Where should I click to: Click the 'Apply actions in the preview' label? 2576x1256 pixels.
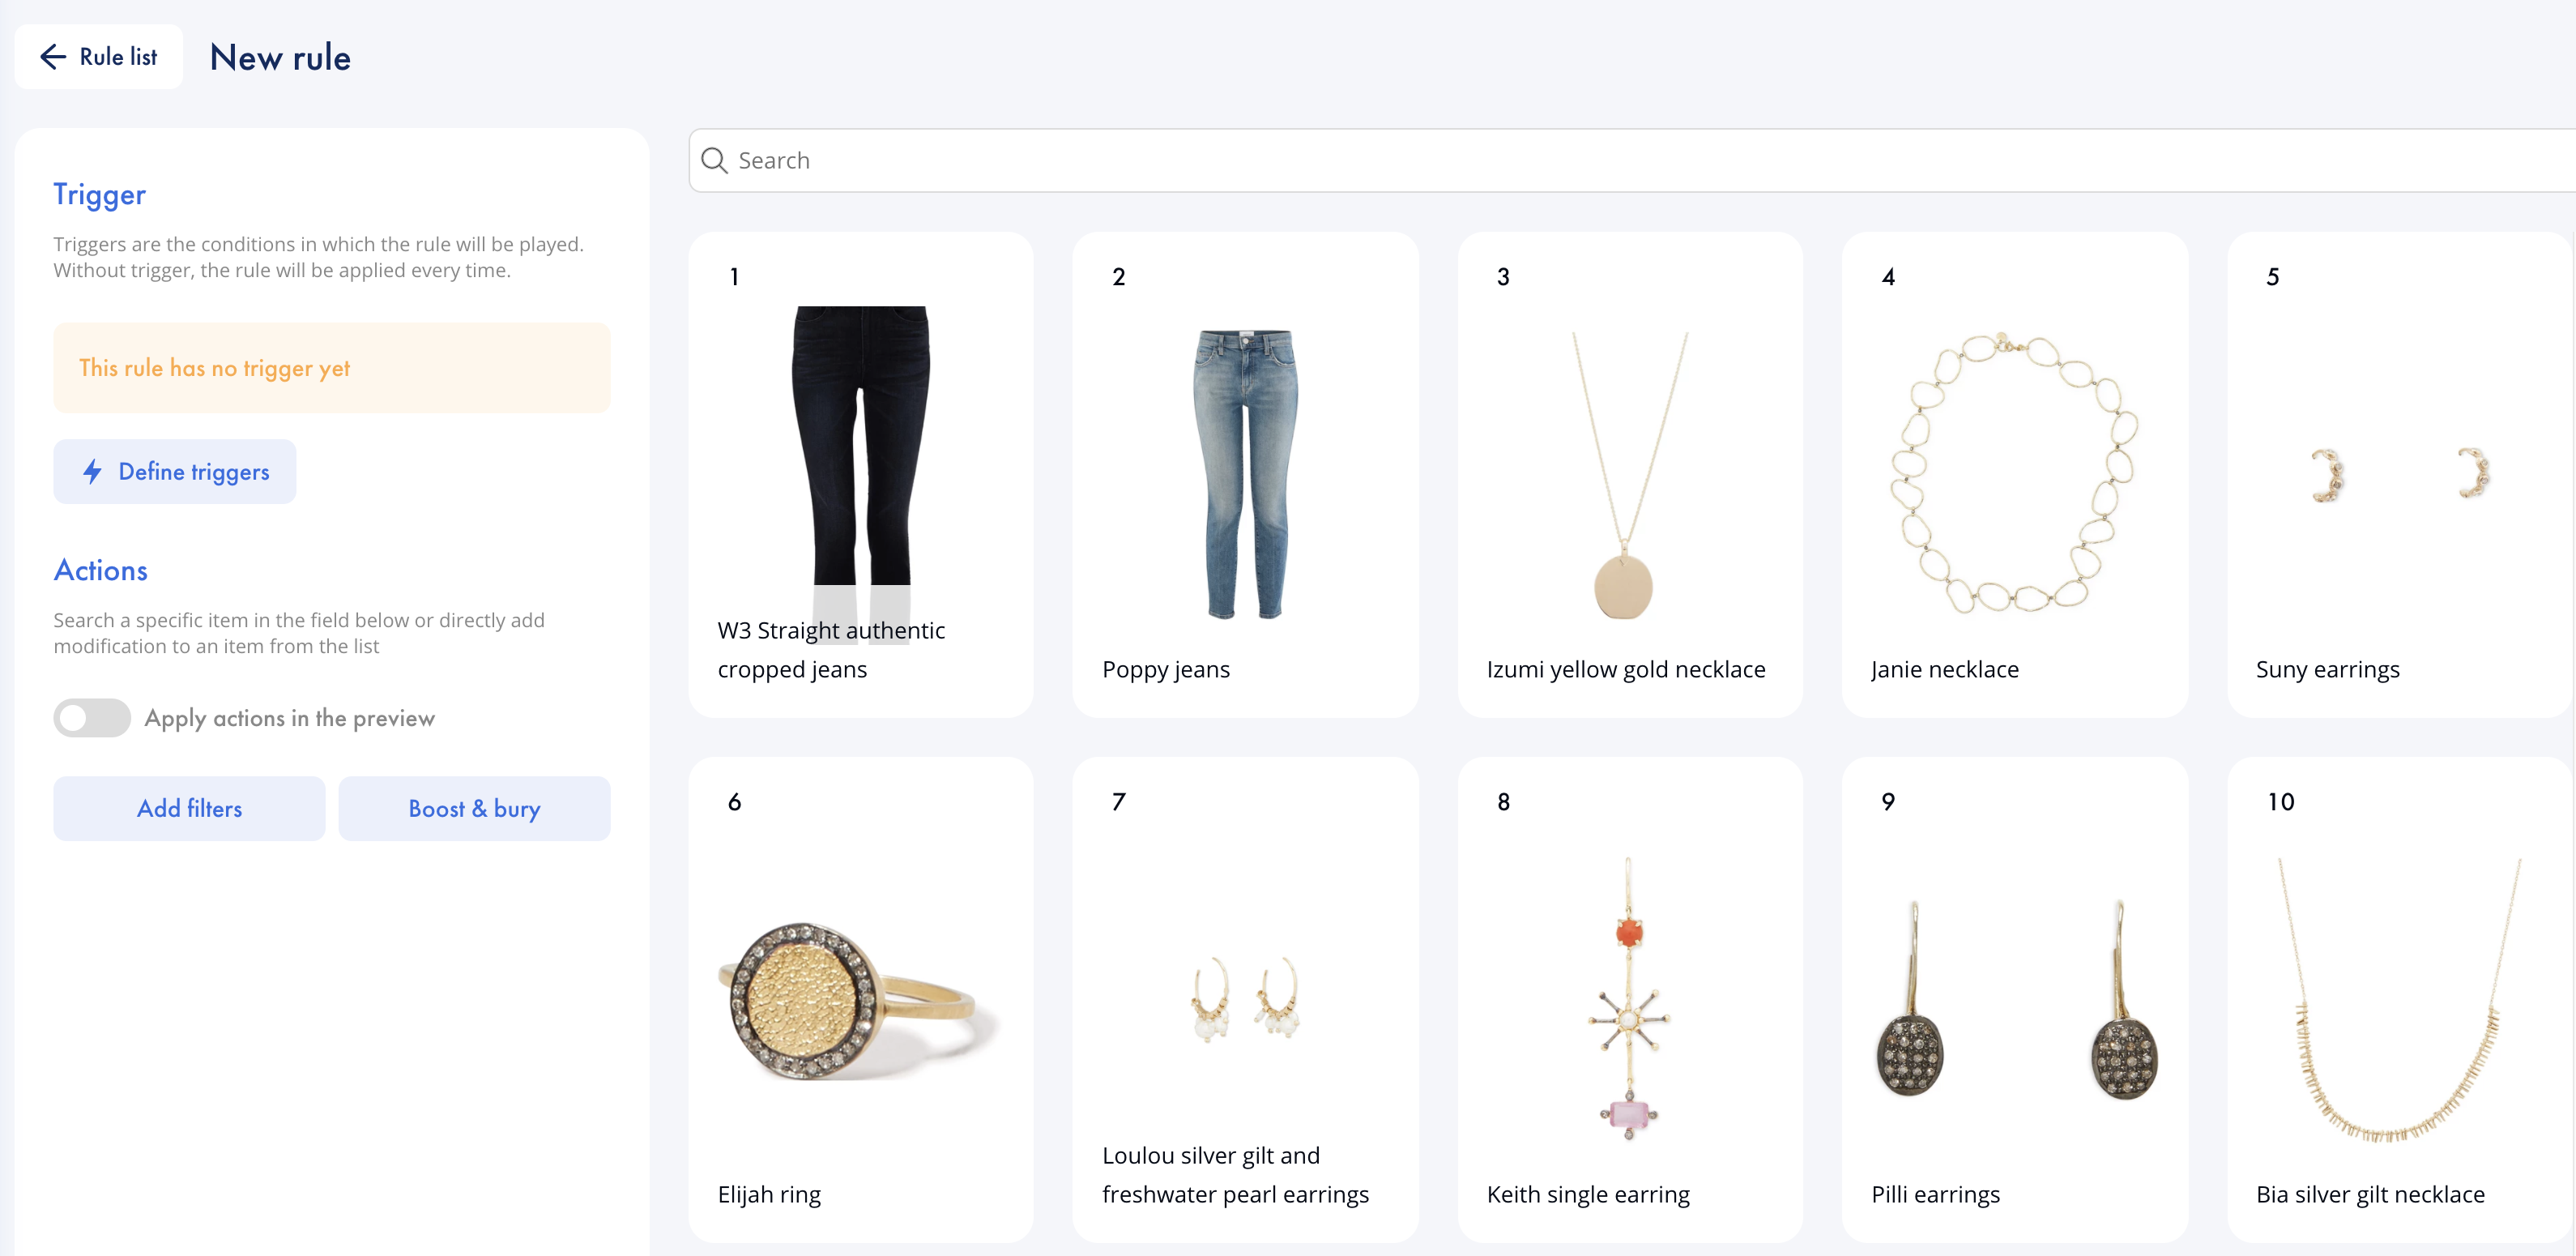[290, 718]
